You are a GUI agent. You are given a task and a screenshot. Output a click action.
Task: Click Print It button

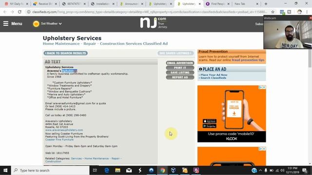[180, 68]
